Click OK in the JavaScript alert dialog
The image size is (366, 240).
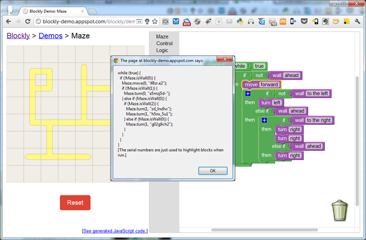click(213, 171)
